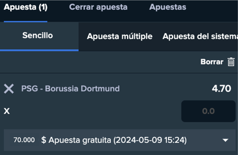Click the PSG - Borussia Dortmund match name
238x155 pixels.
[x=70, y=89]
